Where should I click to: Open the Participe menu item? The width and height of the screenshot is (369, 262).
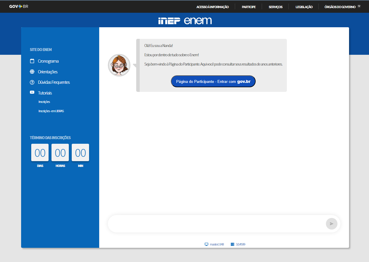coord(249,7)
